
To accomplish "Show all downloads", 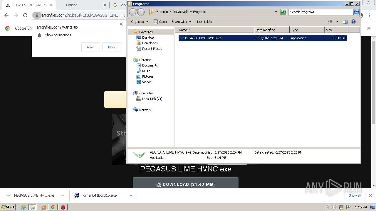I will (x=355, y=195).
